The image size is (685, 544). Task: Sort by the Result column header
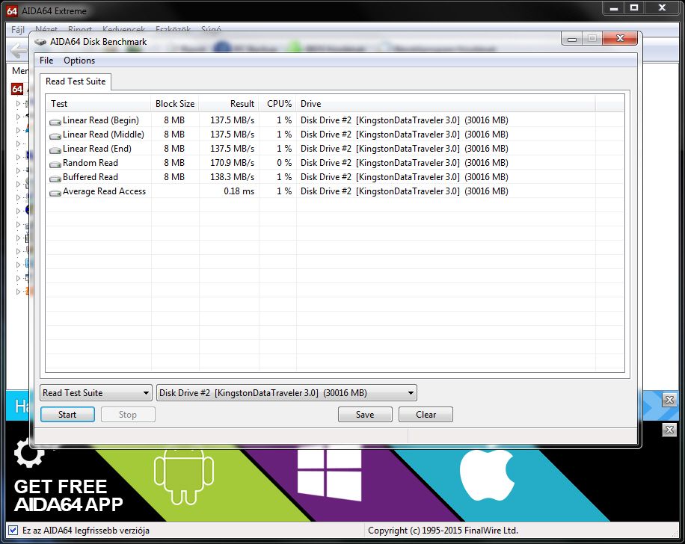[229, 104]
